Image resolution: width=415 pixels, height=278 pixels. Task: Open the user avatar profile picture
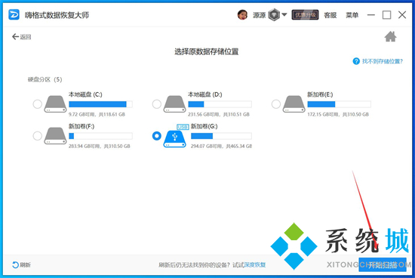tap(242, 15)
